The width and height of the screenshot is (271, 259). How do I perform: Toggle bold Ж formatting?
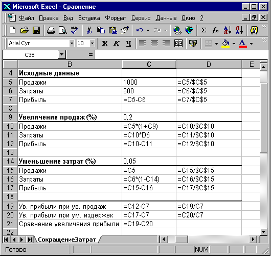105,44
